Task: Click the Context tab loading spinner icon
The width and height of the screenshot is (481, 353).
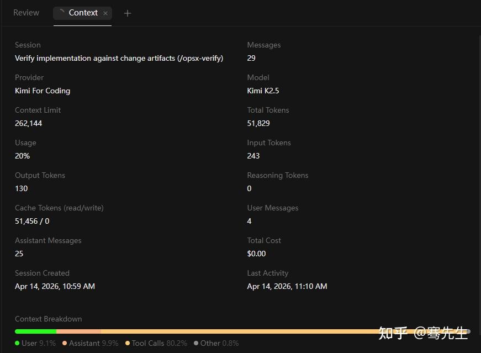Action: coord(62,12)
